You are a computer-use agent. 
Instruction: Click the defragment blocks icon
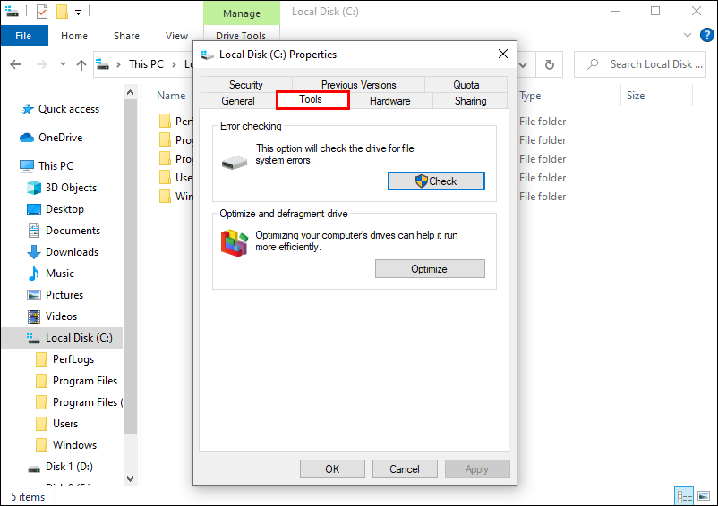tap(235, 243)
